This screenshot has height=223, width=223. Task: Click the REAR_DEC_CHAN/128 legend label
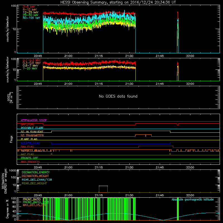(x=37, y=180)
